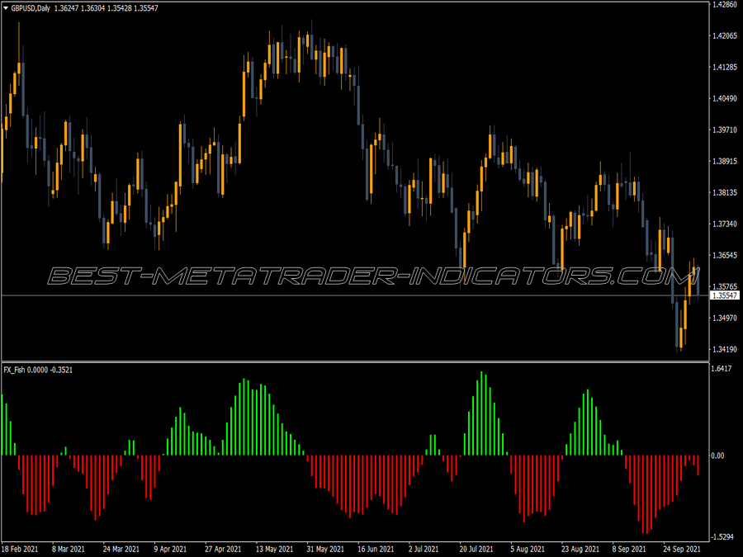Image resolution: width=743 pixels, height=557 pixels.
Task: Click price scale value 1.42065
Action: (x=725, y=36)
